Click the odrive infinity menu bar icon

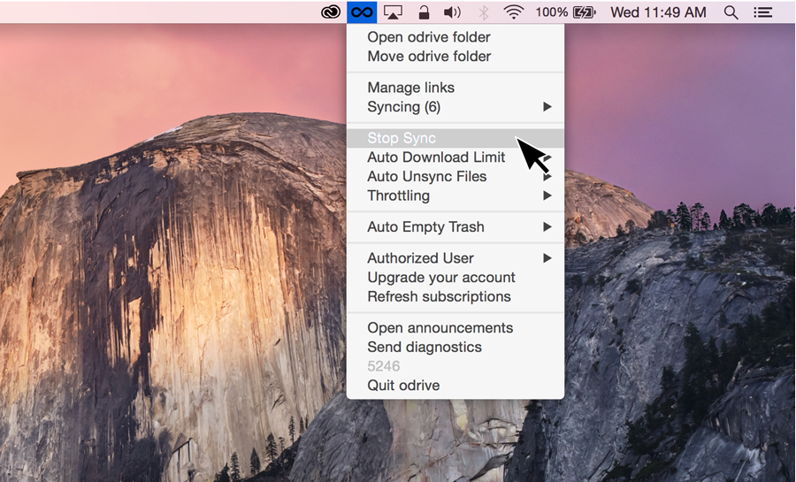[362, 11]
